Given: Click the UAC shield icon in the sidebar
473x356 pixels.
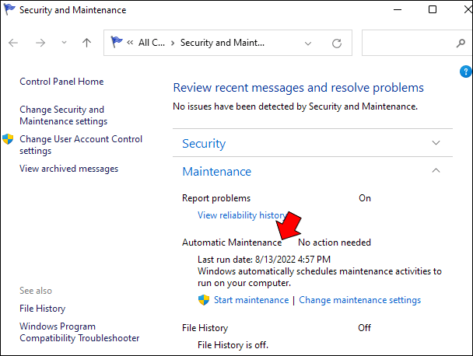Looking at the screenshot, I should coord(8,139).
